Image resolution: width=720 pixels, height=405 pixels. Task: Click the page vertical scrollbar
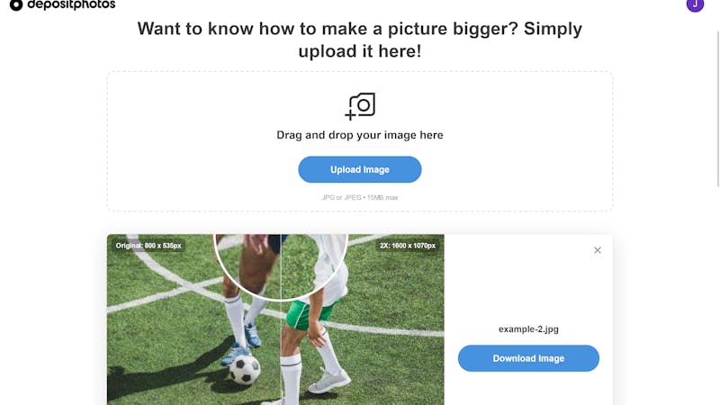[717, 109]
